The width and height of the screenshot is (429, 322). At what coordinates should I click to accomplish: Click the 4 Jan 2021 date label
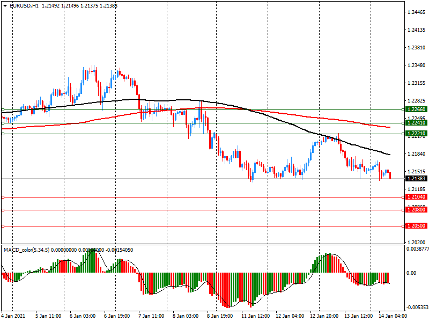(14, 316)
